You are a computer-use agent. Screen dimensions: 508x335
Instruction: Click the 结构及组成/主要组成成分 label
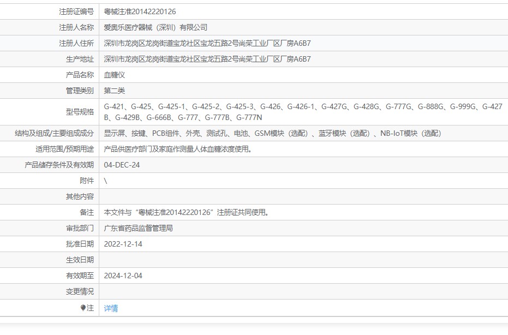(55, 133)
